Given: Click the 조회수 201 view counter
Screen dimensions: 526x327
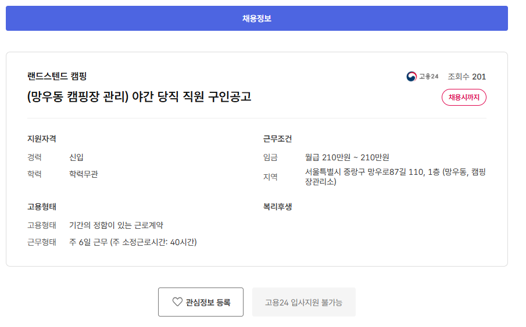Looking at the screenshot, I should 467,77.
